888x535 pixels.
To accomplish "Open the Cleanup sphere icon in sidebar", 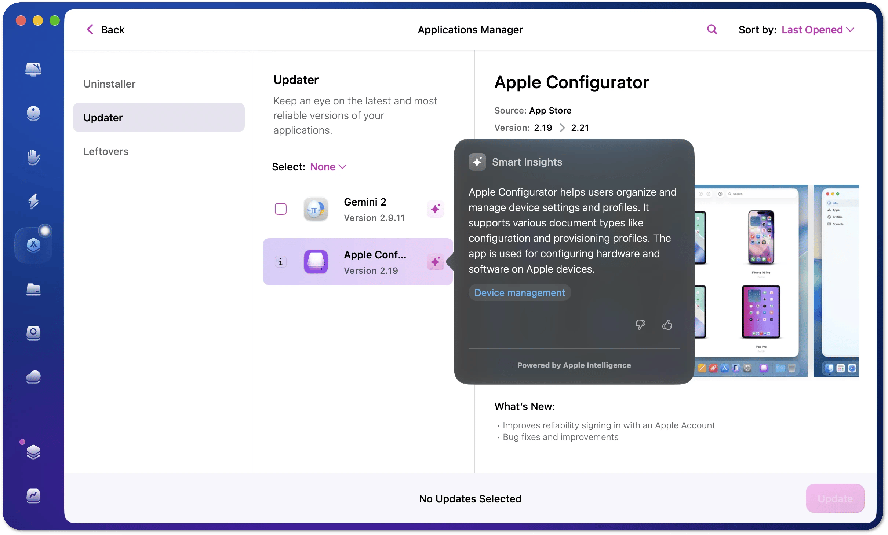I will coord(33,113).
